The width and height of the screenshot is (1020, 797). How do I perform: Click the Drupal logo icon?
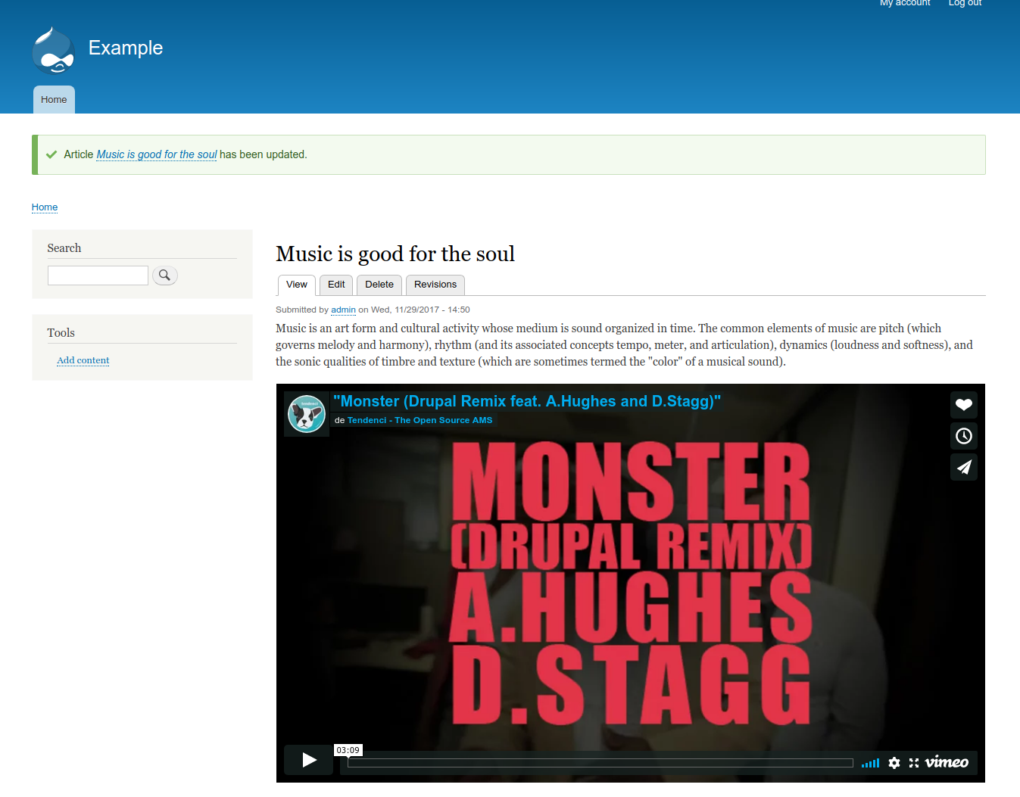(x=54, y=51)
